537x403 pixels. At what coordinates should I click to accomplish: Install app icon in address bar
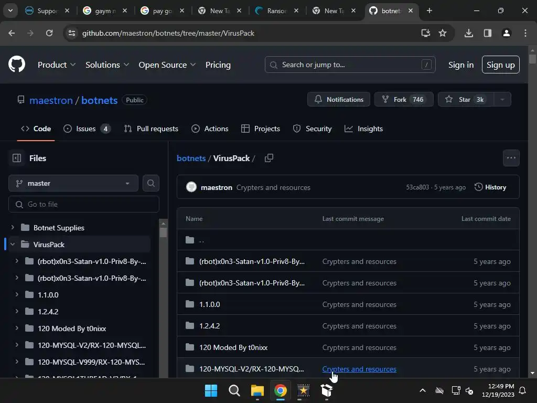[425, 33]
